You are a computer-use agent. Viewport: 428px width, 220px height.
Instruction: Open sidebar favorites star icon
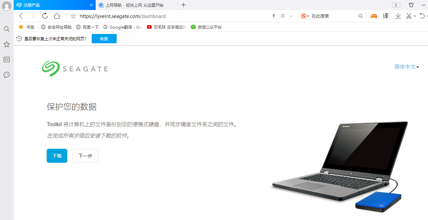click(6, 44)
